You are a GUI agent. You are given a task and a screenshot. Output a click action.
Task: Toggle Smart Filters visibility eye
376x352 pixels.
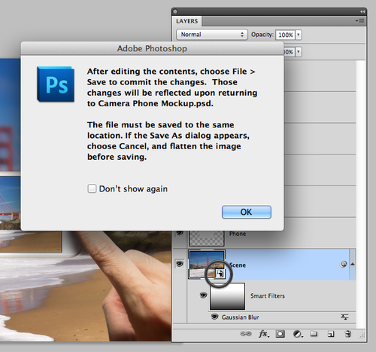(x=203, y=295)
